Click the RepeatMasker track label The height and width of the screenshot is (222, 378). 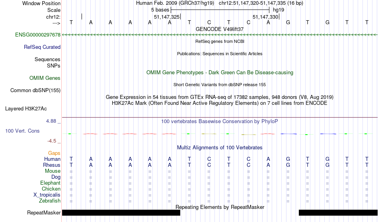click(x=44, y=212)
